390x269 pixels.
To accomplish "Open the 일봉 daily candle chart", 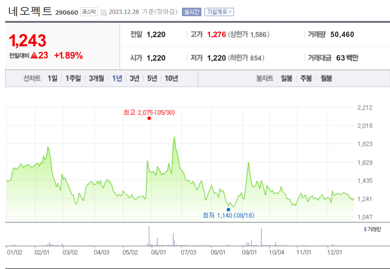I will (287, 79).
